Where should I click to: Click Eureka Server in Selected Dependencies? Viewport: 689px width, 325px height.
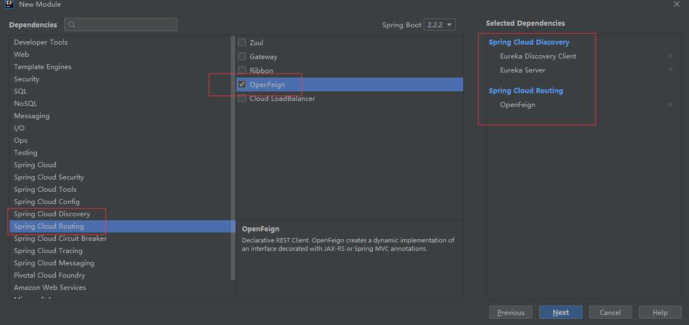click(x=522, y=70)
